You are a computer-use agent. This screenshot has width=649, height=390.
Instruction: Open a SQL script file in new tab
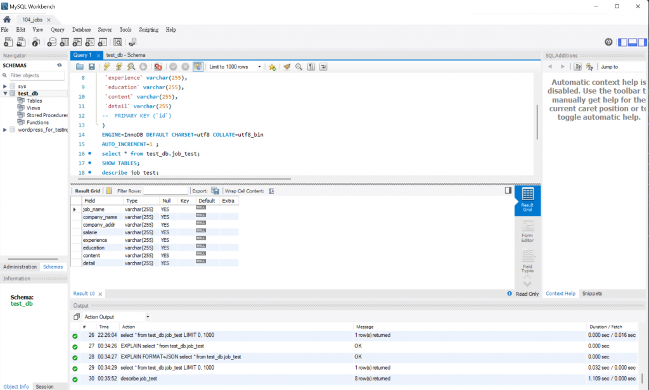coord(21,42)
